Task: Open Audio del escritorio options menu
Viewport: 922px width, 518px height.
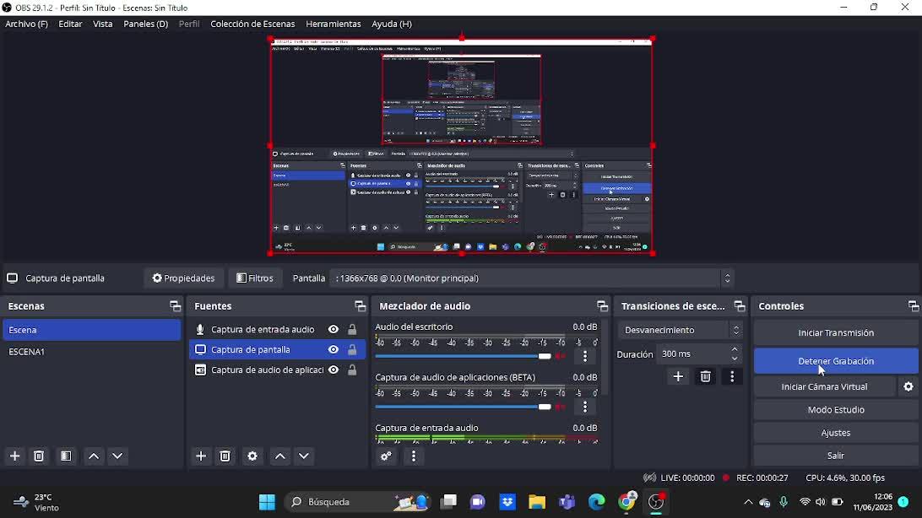Action: [x=585, y=357]
